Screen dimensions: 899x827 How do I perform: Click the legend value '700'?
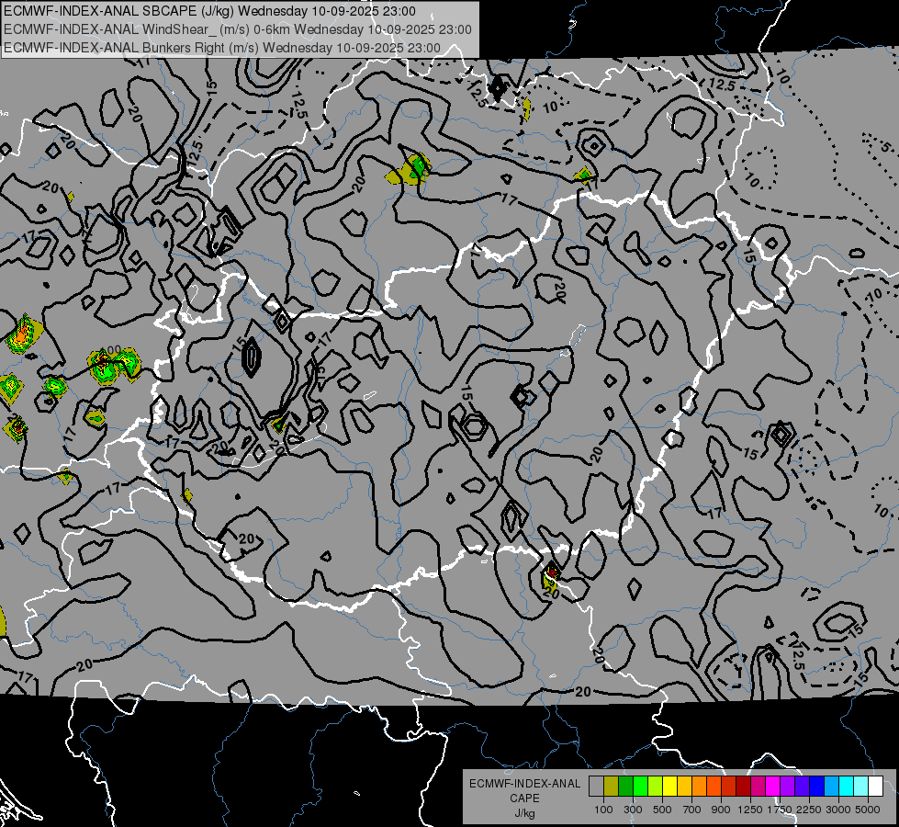pos(692,810)
